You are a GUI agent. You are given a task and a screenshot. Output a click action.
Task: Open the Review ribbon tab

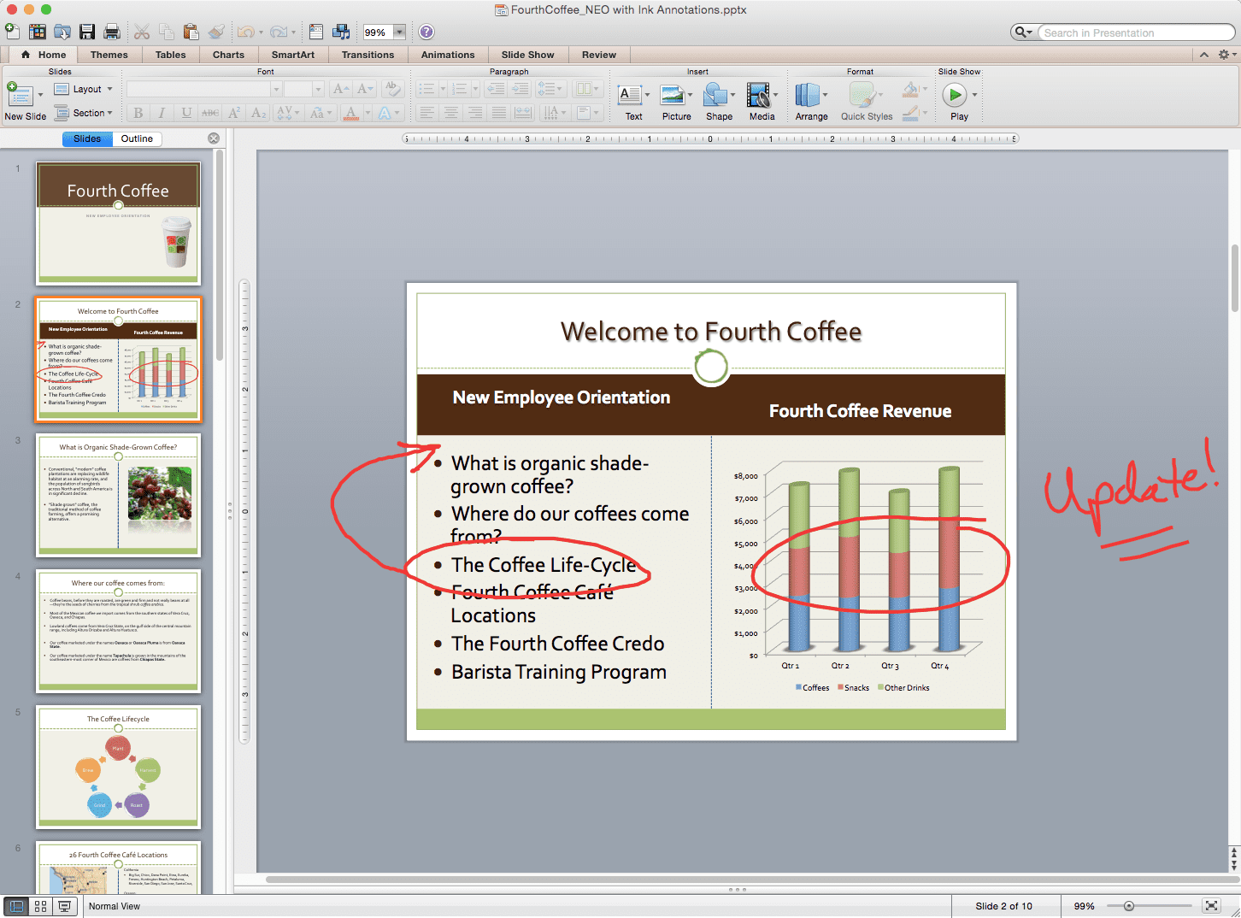point(599,55)
